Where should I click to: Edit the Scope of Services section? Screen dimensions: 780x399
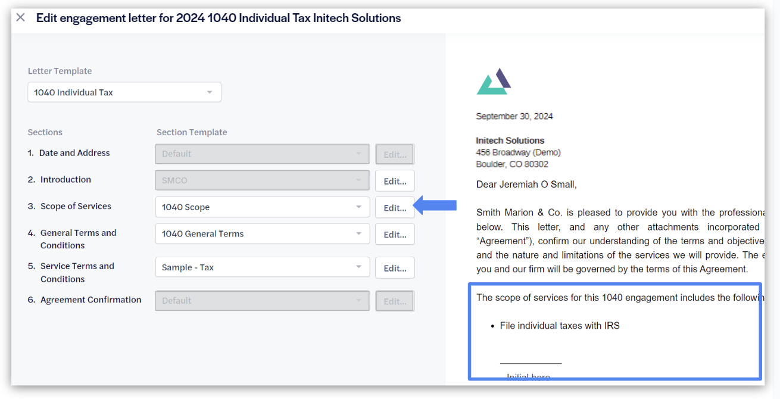click(x=395, y=208)
